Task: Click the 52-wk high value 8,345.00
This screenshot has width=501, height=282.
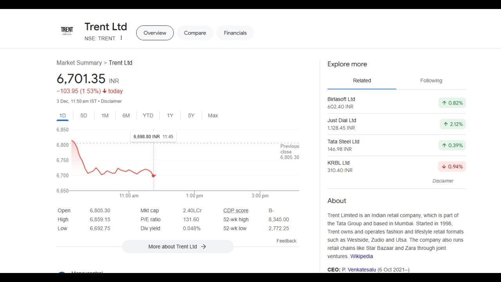Action: pos(279,220)
